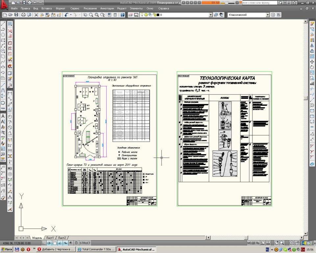Click status bar zoom magnifier icon
The height and width of the screenshot is (253, 316).
coord(282,243)
